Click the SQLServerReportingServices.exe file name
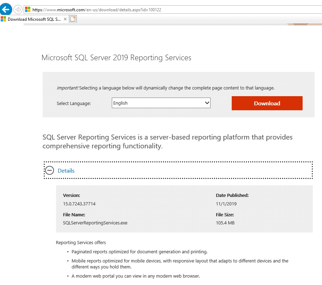322x285 pixels. point(95,223)
